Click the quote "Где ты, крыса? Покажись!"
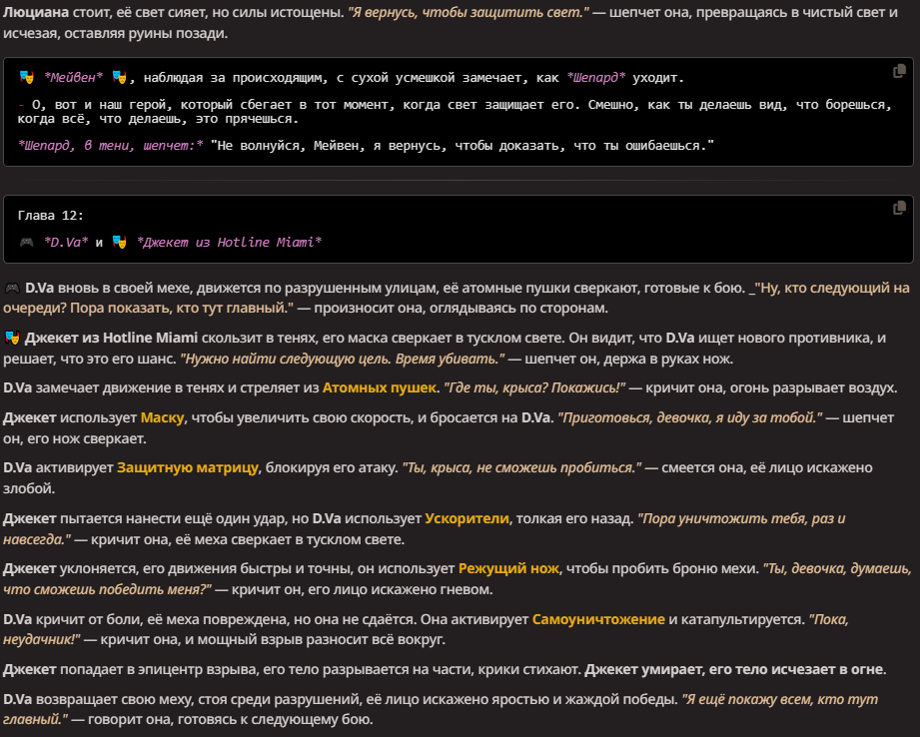Viewport: 920px width, 737px height. 534,387
